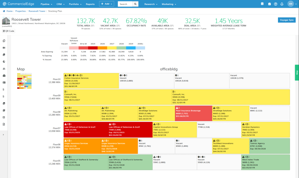The image size is (299, 178).
Task: Select the Capitol Innovations Group 750C suite
Action: tap(175, 130)
